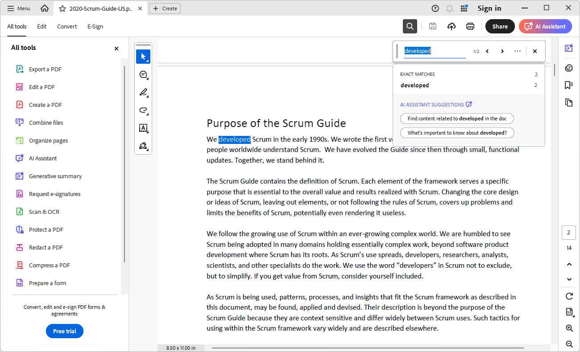Start the Free trial

(64, 331)
